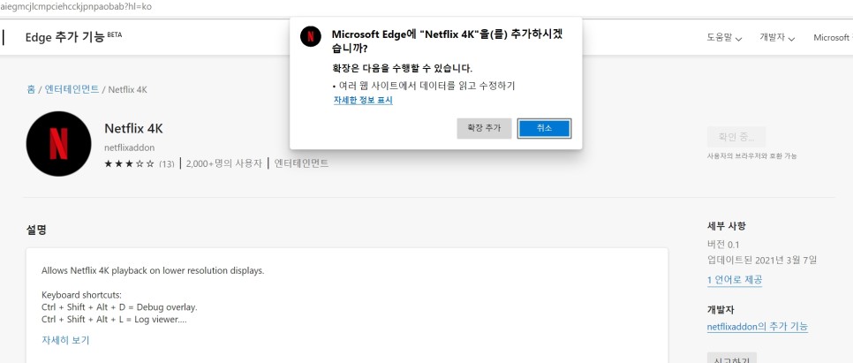
Task: Expand description with 자세히 보기
Action: click(x=65, y=340)
